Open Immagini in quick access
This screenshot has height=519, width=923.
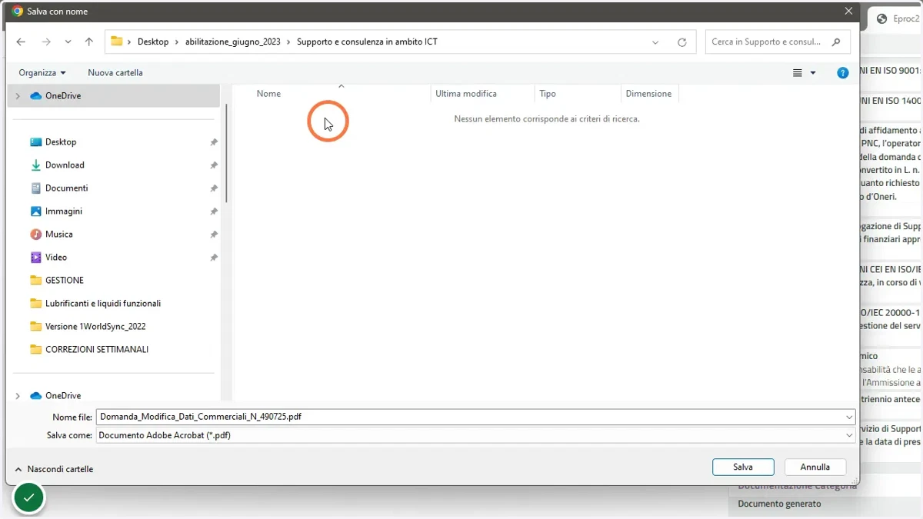tap(64, 211)
